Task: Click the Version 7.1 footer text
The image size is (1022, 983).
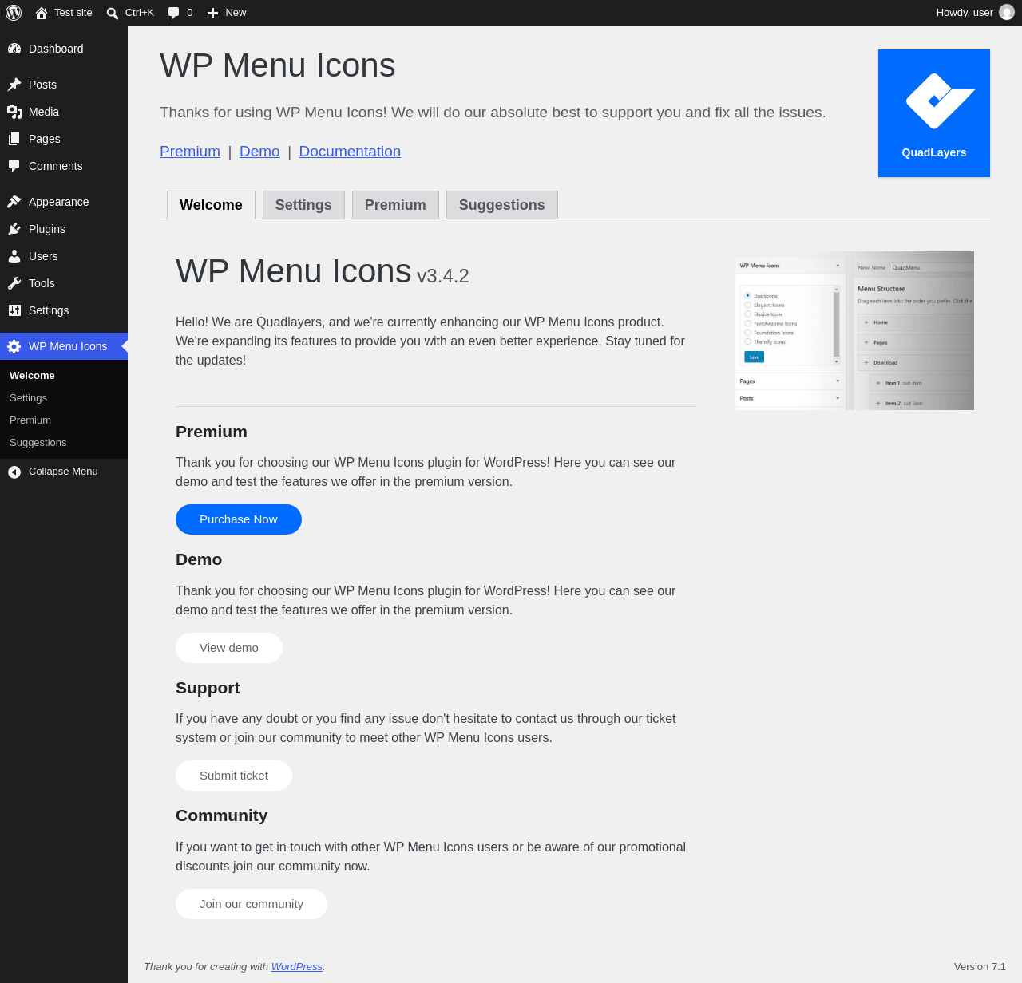Action: tap(980, 967)
